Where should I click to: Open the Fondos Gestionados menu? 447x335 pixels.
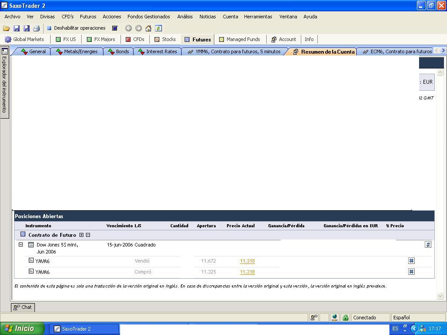(149, 17)
